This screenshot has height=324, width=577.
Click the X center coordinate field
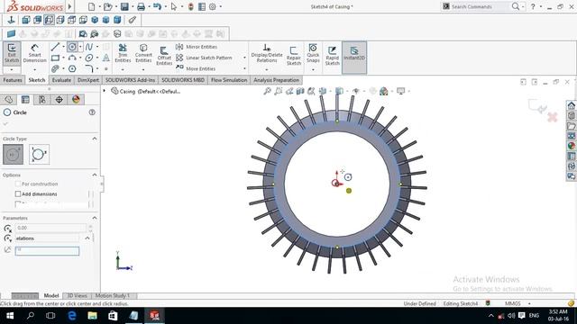click(x=50, y=228)
